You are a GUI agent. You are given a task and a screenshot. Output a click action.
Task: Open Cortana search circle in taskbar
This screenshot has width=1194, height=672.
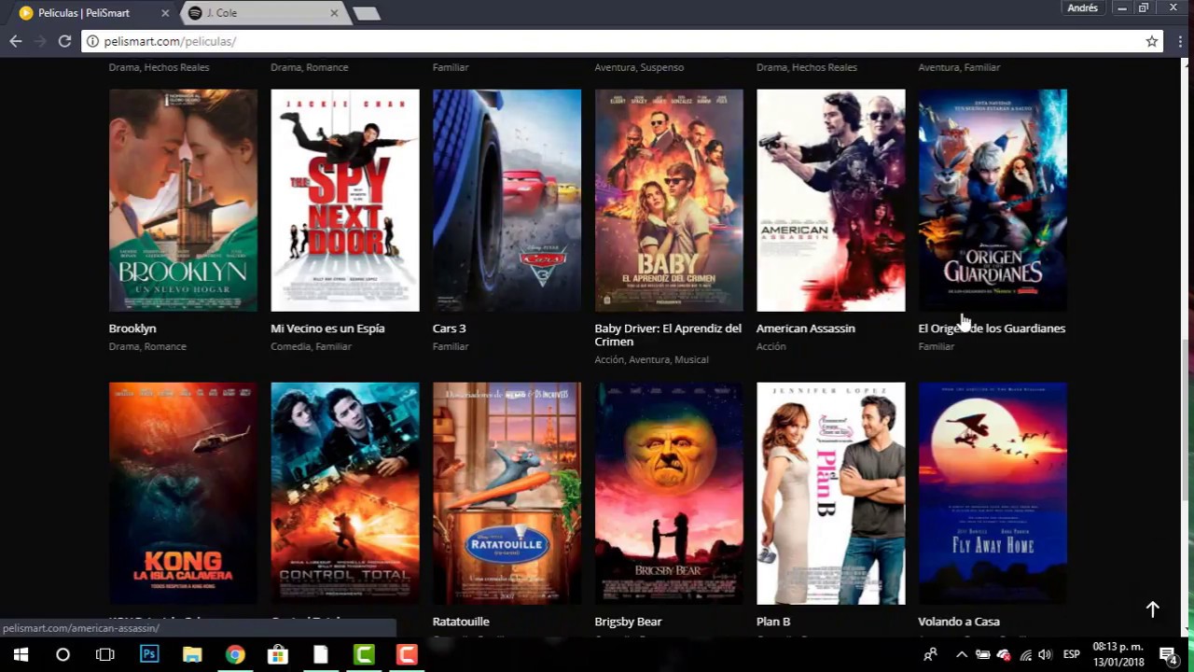pyautogui.click(x=62, y=654)
